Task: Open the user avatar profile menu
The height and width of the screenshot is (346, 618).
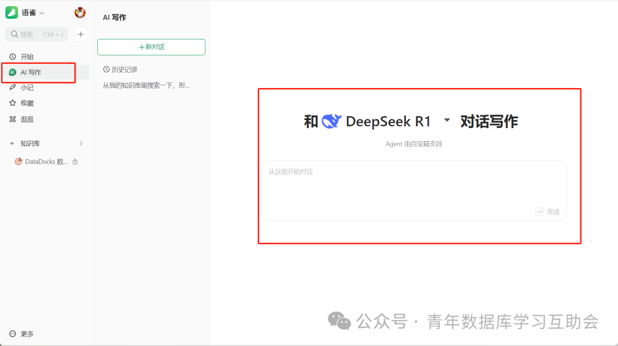Action: coord(80,13)
